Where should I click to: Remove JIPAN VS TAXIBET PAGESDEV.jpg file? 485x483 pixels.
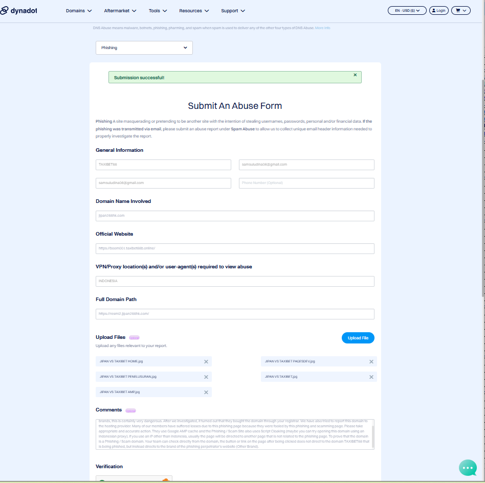pos(371,361)
